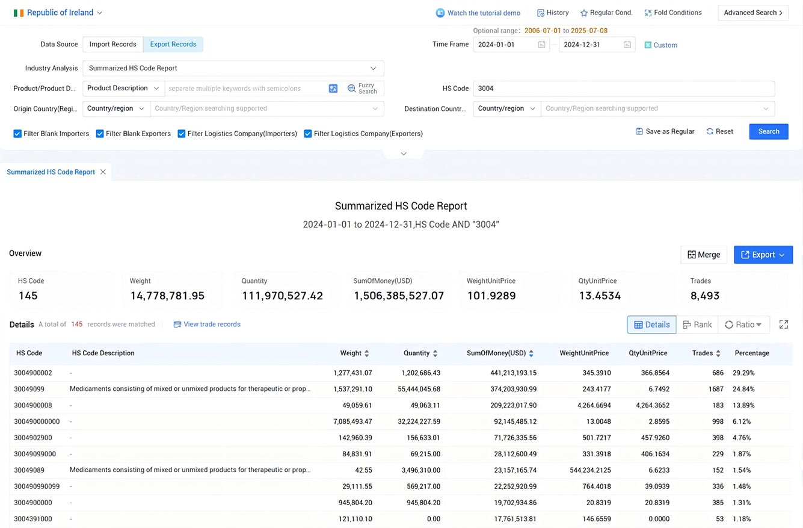This screenshot has width=803, height=528.
Task: Click the HS Code input field
Action: [624, 89]
